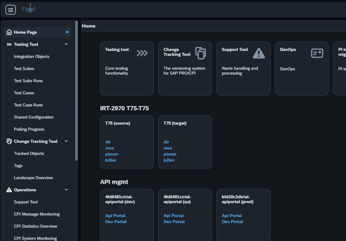The height and width of the screenshot is (241, 346).
Task: Click pimon link under T75 (source)
Action: point(112,154)
